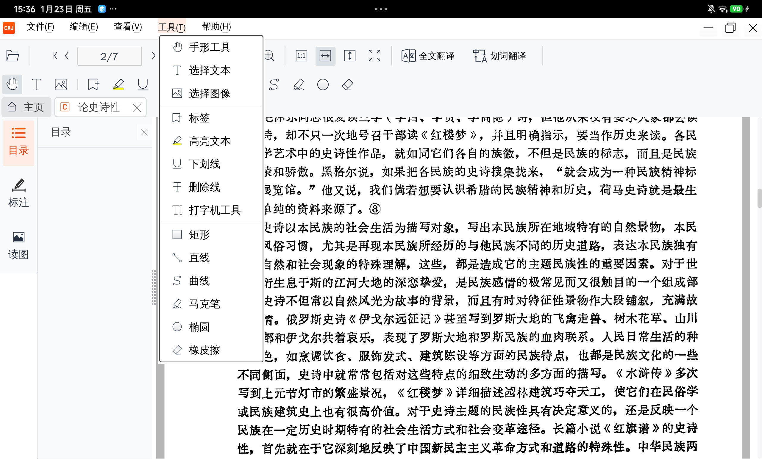Open the 文件(F) menu
The width and height of the screenshot is (762, 476).
tap(40, 27)
